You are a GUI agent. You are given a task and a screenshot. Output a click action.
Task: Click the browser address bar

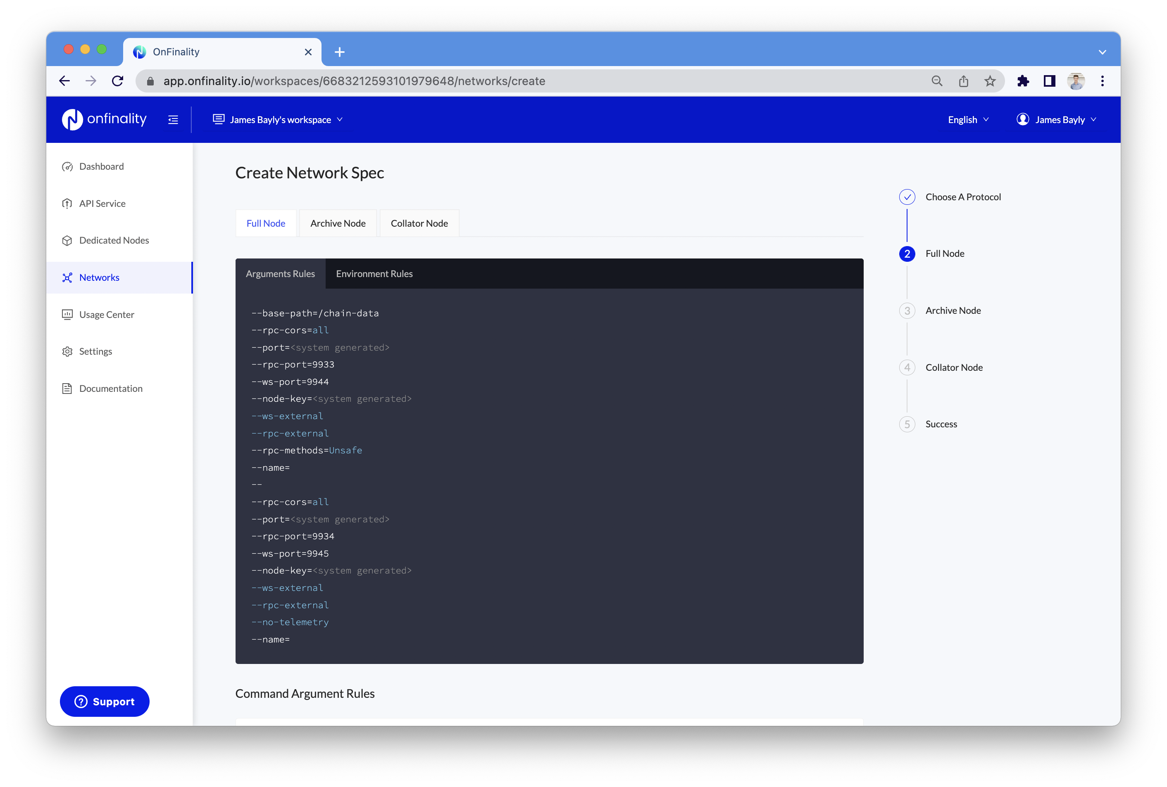point(502,81)
